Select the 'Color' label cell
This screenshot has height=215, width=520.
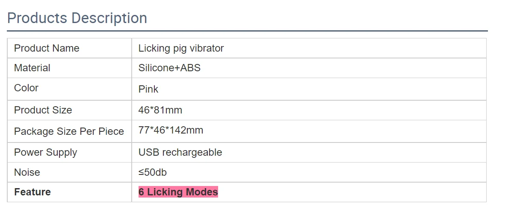point(26,88)
